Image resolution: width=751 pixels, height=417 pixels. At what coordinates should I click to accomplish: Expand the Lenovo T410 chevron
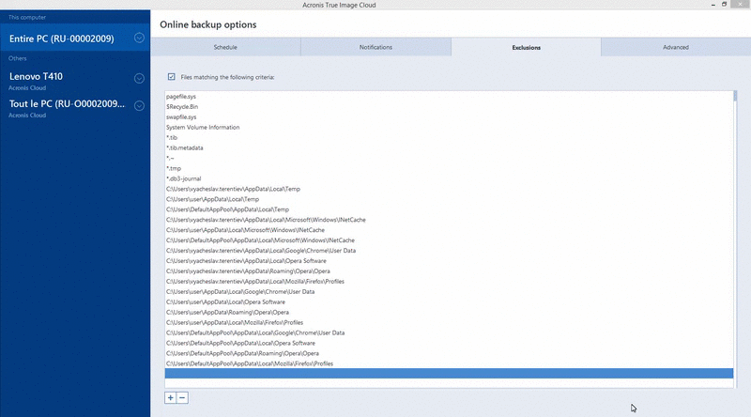[139, 78]
